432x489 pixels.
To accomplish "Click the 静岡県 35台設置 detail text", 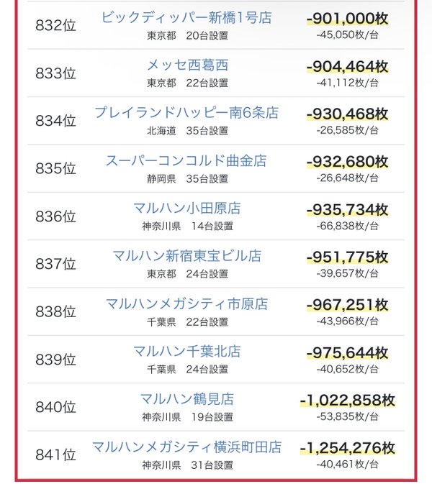I will (187, 178).
